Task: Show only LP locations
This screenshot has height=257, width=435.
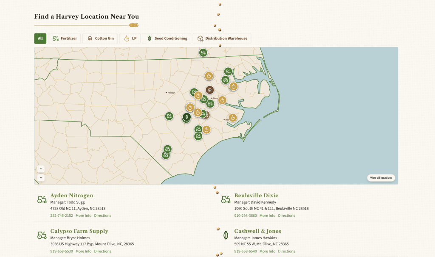Action: click(130, 39)
